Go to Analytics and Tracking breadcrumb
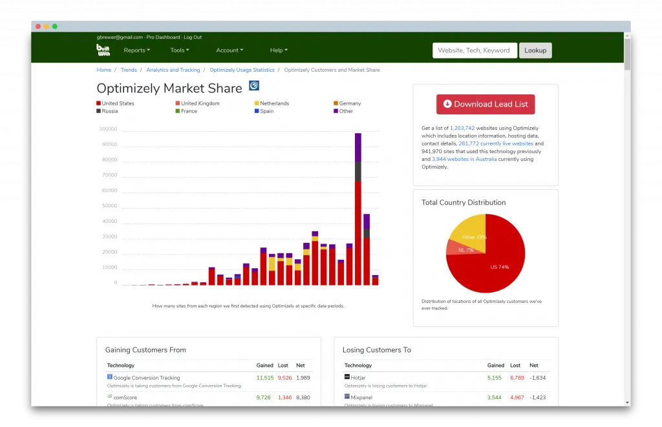 click(x=173, y=70)
